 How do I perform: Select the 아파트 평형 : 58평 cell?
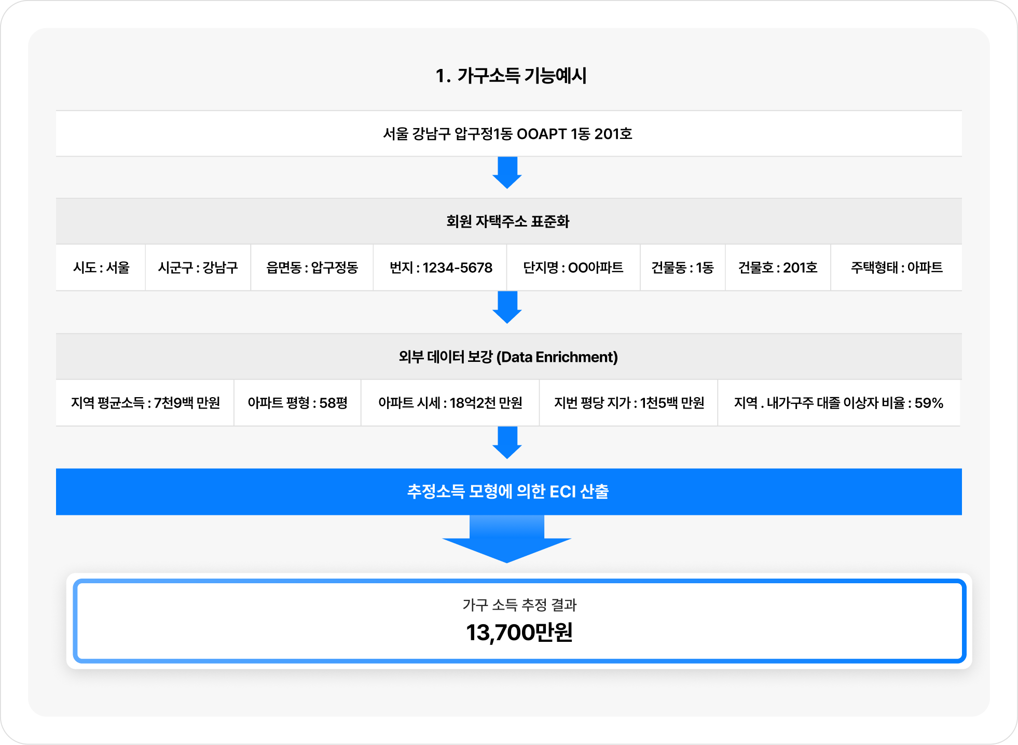coord(298,403)
